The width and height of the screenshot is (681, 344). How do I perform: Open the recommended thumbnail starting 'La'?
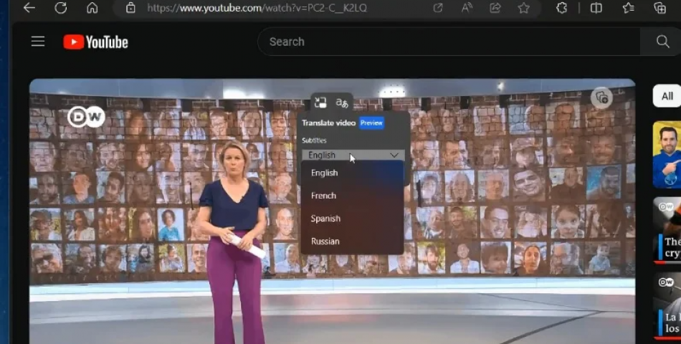[667, 306]
